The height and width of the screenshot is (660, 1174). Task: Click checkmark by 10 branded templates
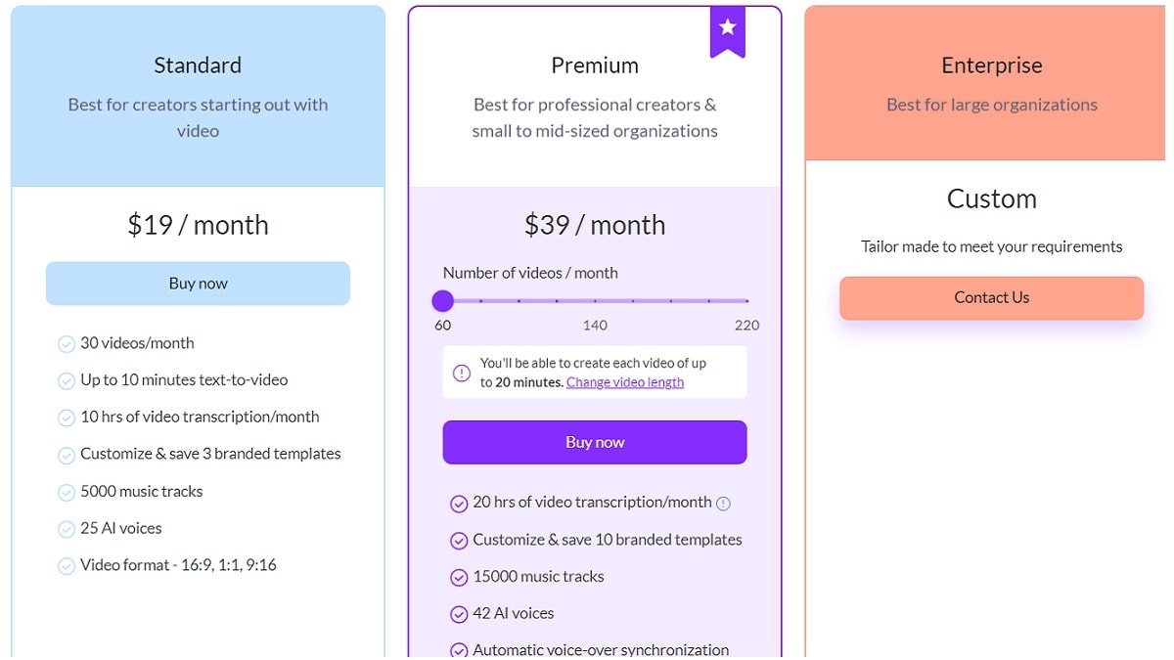[459, 541]
